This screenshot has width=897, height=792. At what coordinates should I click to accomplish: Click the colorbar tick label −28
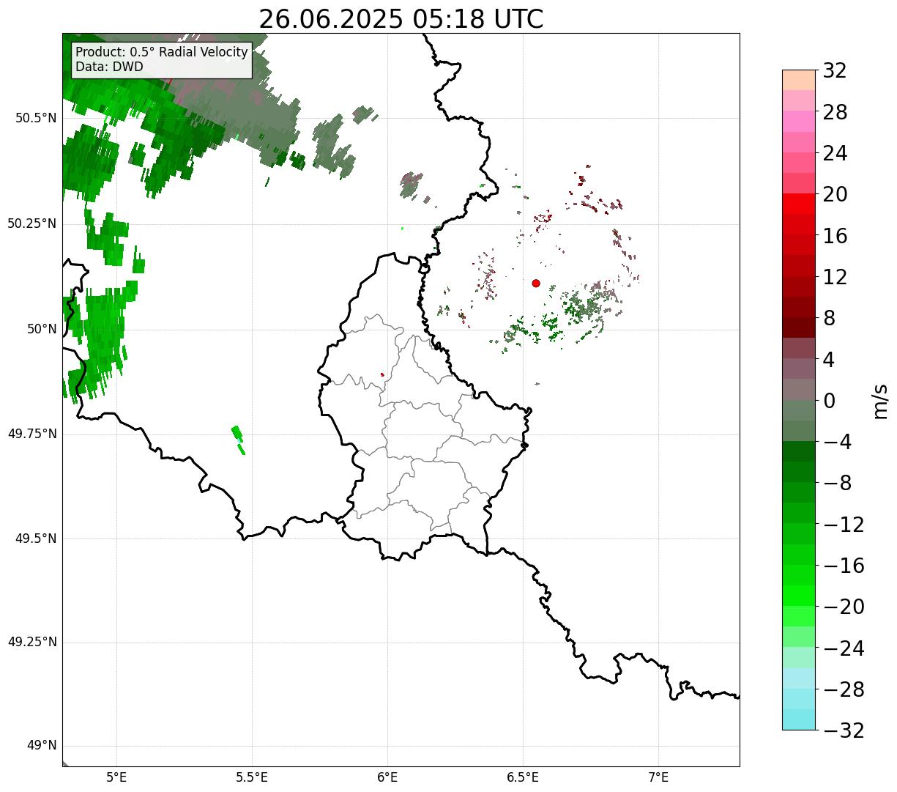point(844,689)
